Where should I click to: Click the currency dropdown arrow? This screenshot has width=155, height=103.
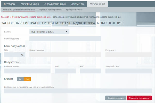pyautogui.click(x=66, y=31)
